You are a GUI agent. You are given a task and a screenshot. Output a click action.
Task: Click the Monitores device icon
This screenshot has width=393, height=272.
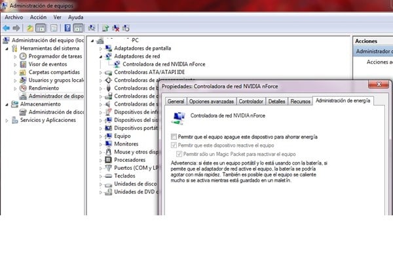[x=109, y=144]
